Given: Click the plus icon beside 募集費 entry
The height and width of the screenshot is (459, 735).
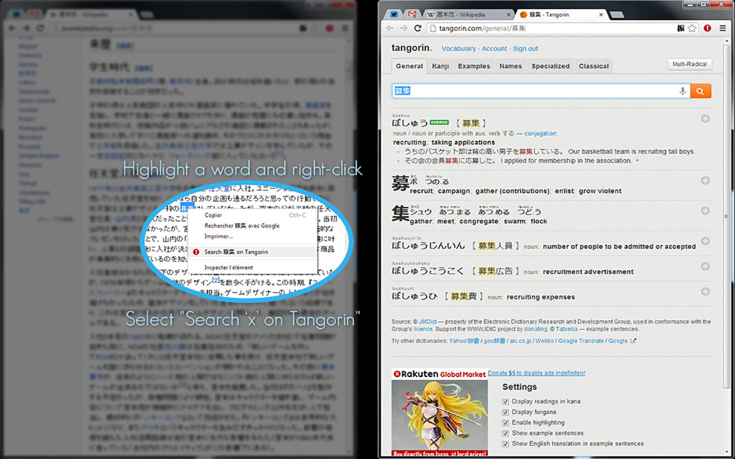Looking at the screenshot, I should click(706, 291).
